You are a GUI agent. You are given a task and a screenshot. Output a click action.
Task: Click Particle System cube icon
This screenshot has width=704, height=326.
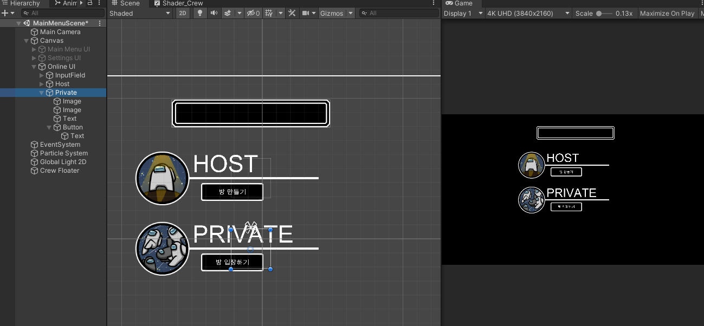pyautogui.click(x=35, y=153)
